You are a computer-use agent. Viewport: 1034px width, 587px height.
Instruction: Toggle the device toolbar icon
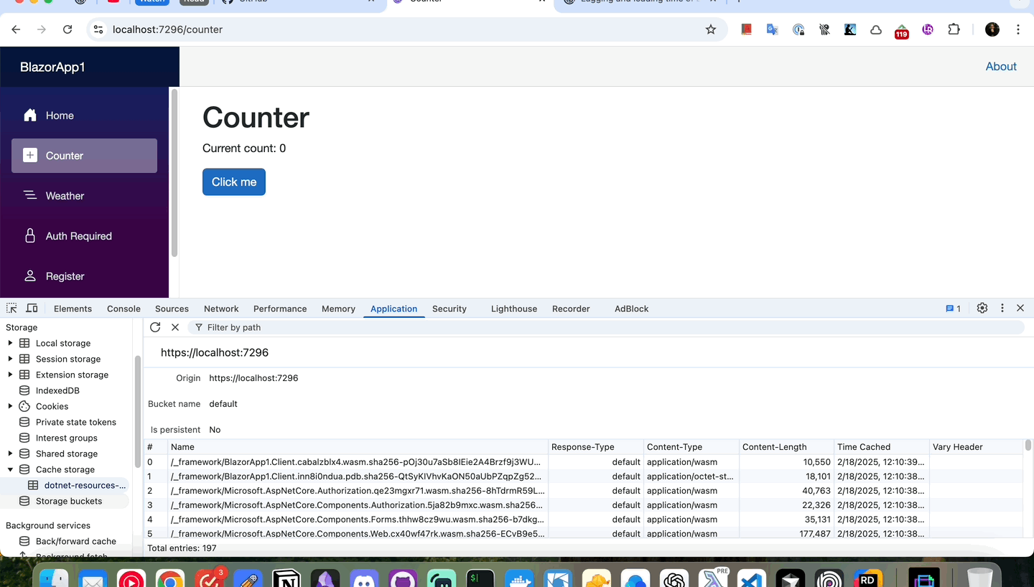tap(32, 309)
